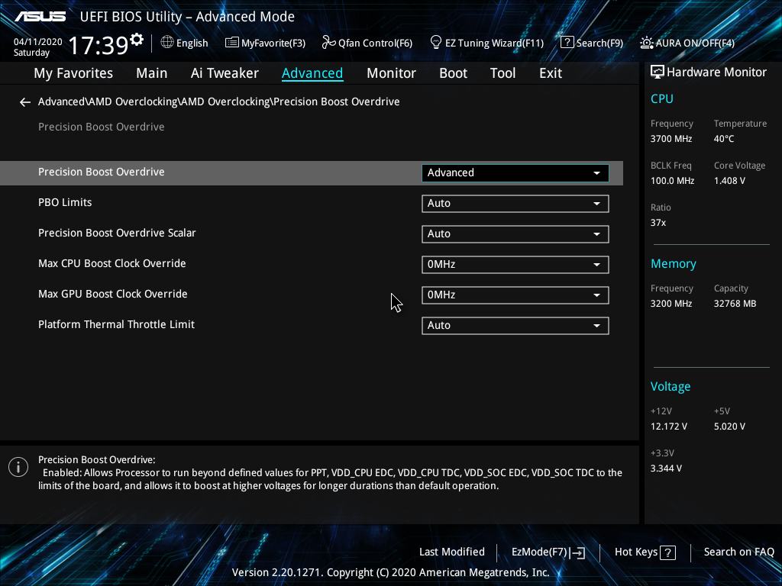This screenshot has width=782, height=586.
Task: Click the 17:39 clock display
Action: (99, 45)
